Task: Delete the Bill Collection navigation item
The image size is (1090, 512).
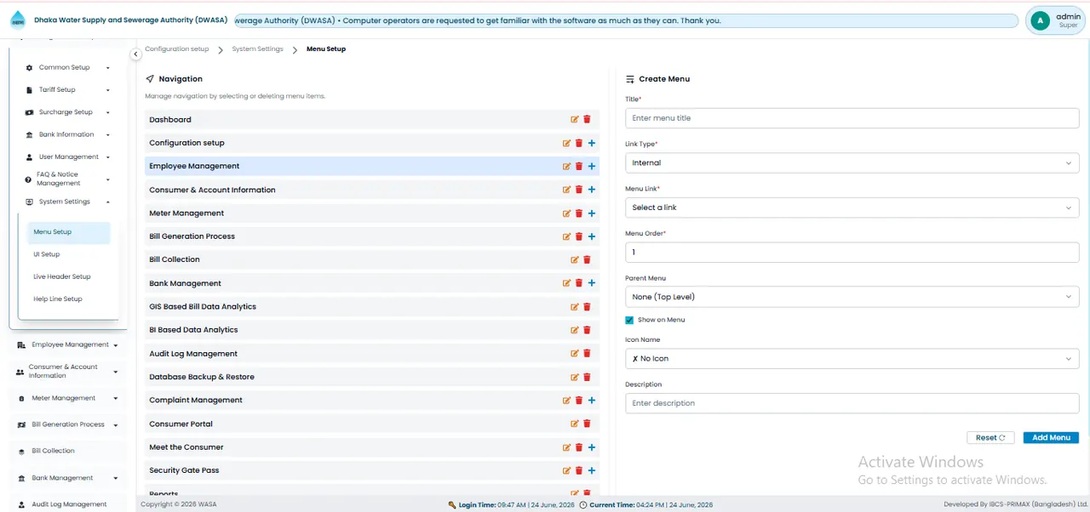Action: coord(587,259)
